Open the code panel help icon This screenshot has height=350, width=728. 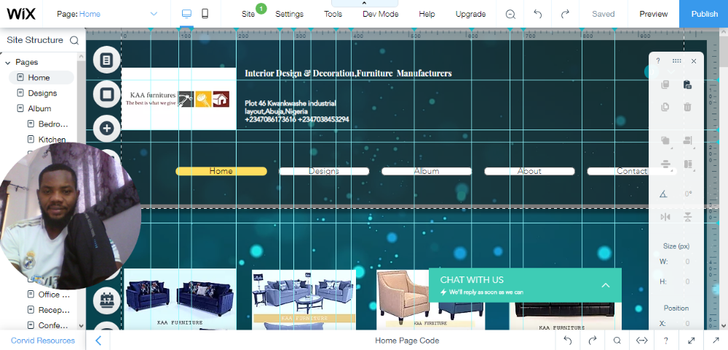666,341
